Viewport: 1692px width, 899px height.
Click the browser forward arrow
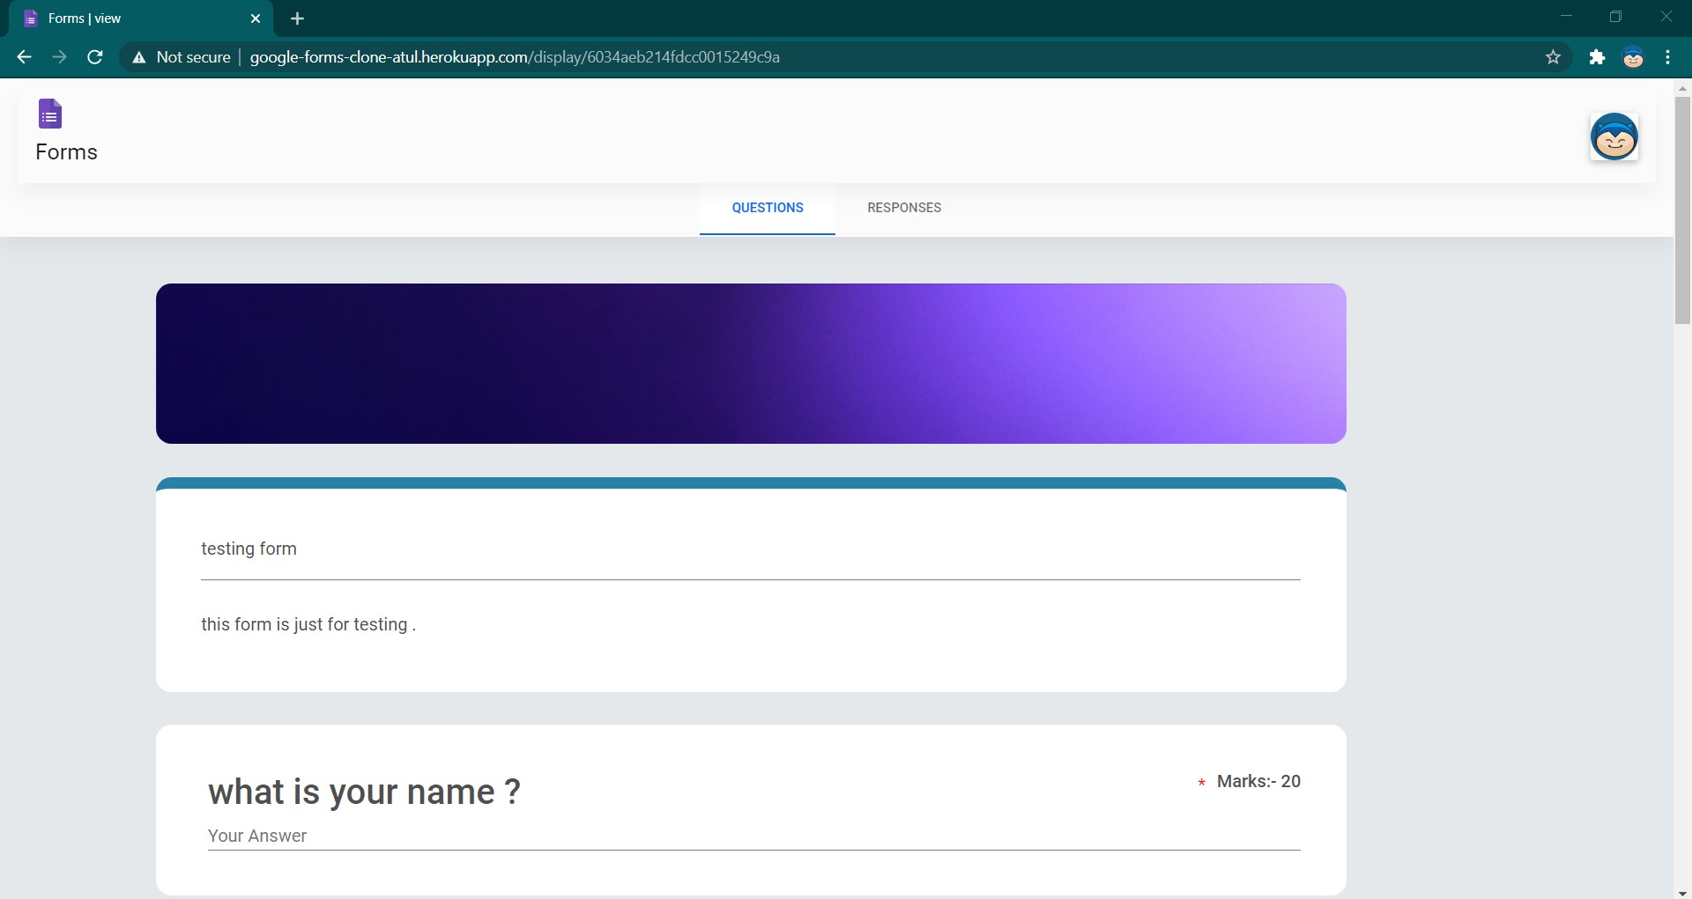pos(59,57)
